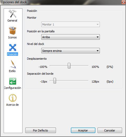Screen dimensions: 126x137
Task: Select the Configuración green arrows icon
Action: pos(13,81)
